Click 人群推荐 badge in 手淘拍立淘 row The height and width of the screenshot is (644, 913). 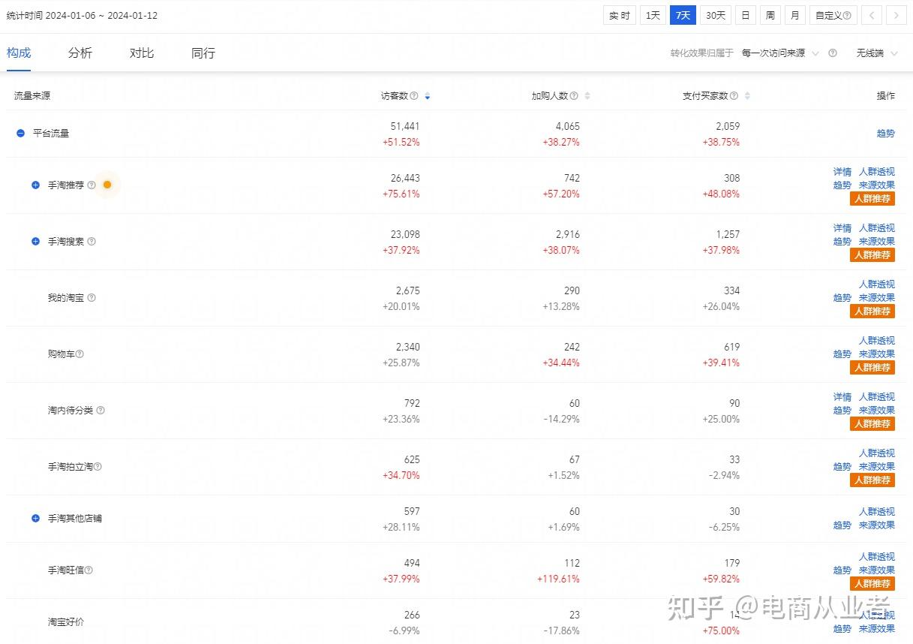pos(872,480)
